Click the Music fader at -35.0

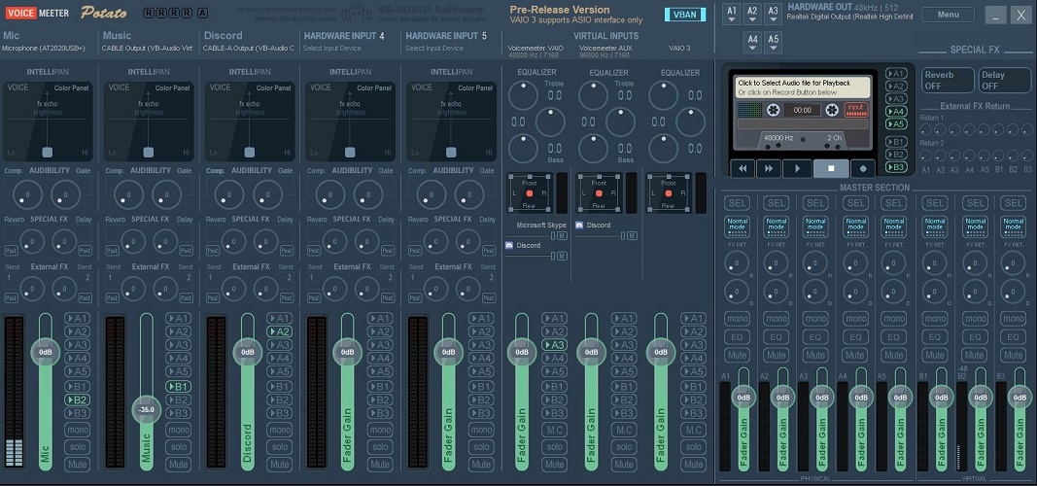[146, 409]
